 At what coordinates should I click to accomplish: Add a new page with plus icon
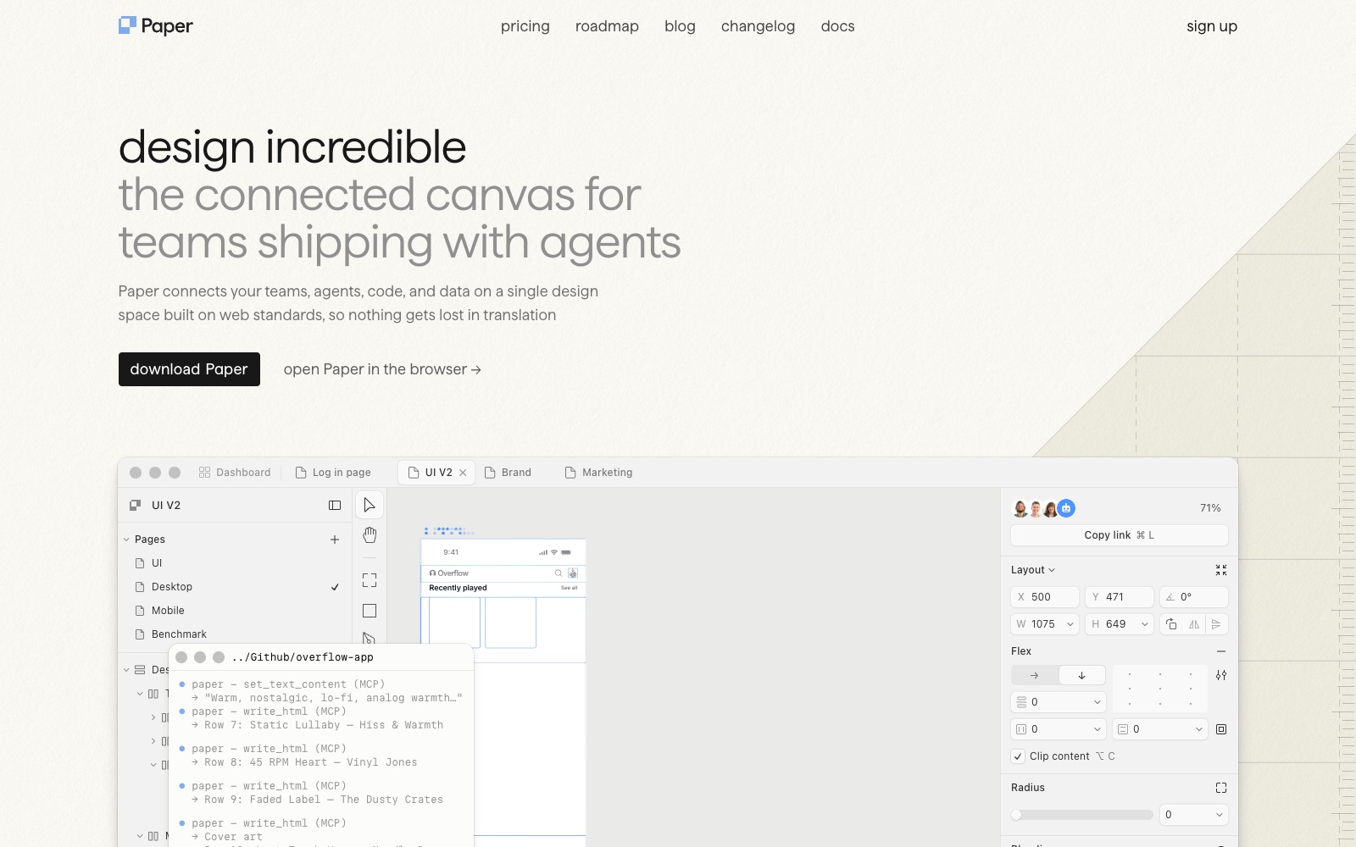tap(335, 540)
